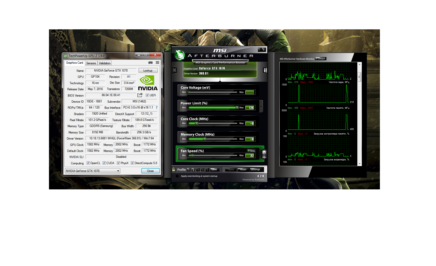Click the Hardware Monitor scroll up arrow

[359, 64]
